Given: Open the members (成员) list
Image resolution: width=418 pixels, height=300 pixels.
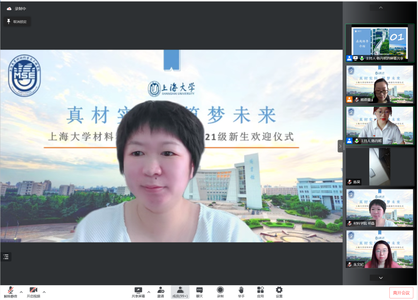Looking at the screenshot, I should (180, 292).
